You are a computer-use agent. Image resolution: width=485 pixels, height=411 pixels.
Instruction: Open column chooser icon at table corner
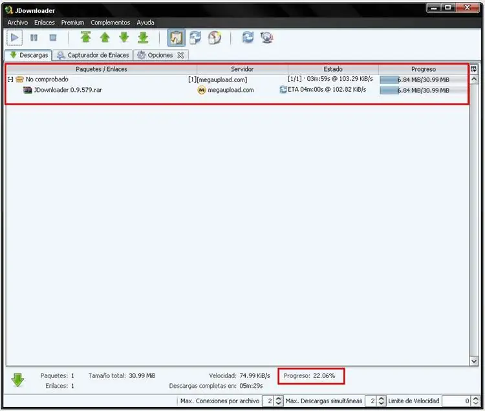473,69
